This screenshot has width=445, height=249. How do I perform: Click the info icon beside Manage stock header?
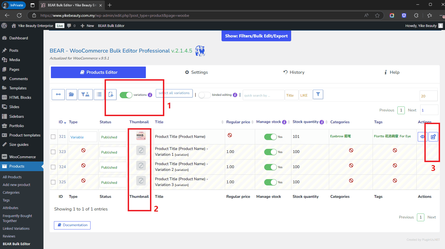tap(284, 122)
